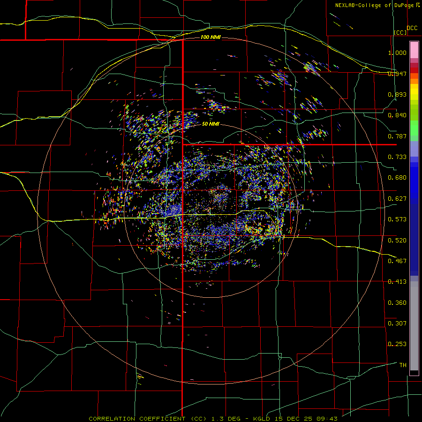Click the 1.000 color scale value
Screen dimensions: 422x422
[x=397, y=53]
